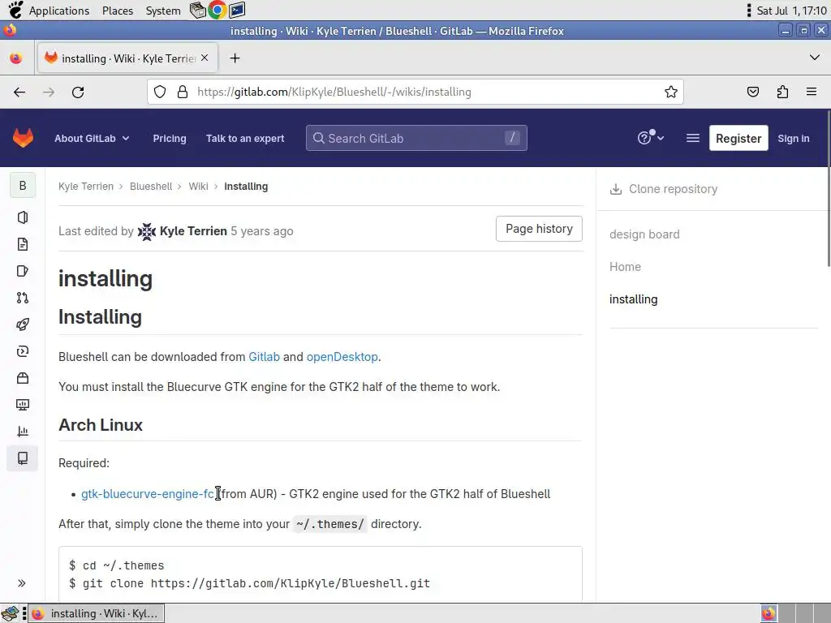Go back with browser back arrow
This screenshot has width=831, height=623.
19,92
